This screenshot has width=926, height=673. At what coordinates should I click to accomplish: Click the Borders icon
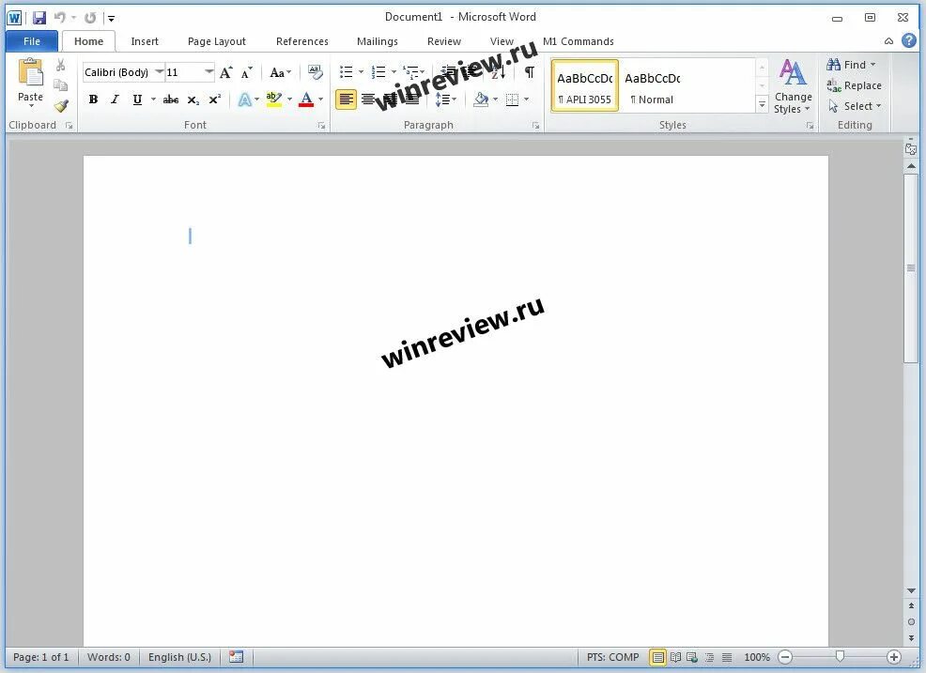tap(512, 99)
